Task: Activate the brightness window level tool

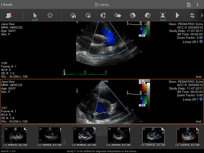Action: pos(50,16)
